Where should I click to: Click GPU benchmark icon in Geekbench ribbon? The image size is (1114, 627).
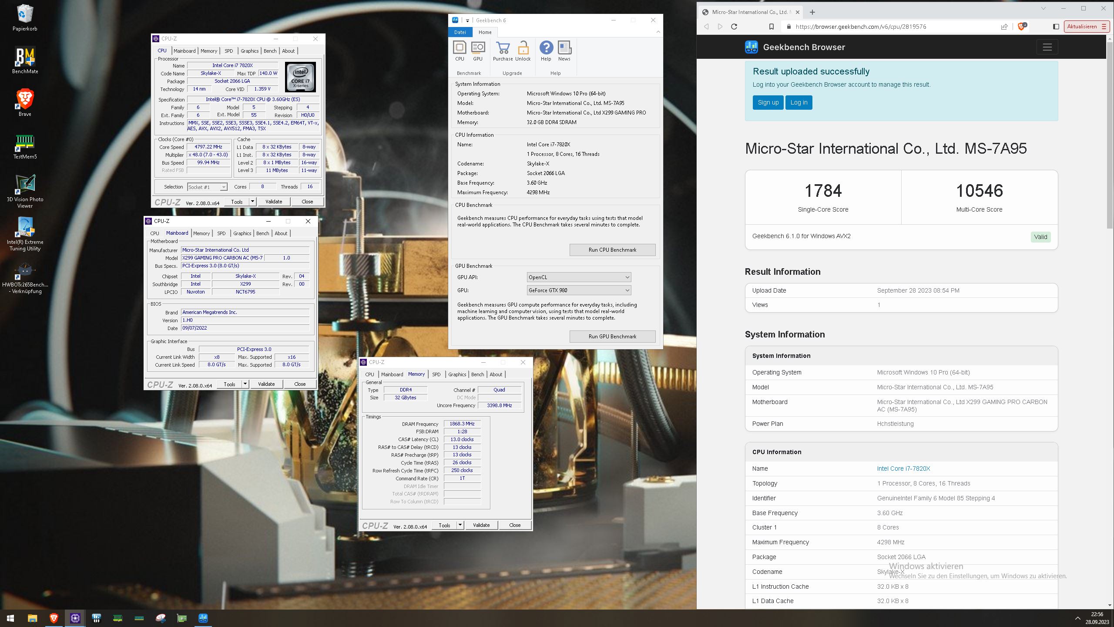pos(478,51)
